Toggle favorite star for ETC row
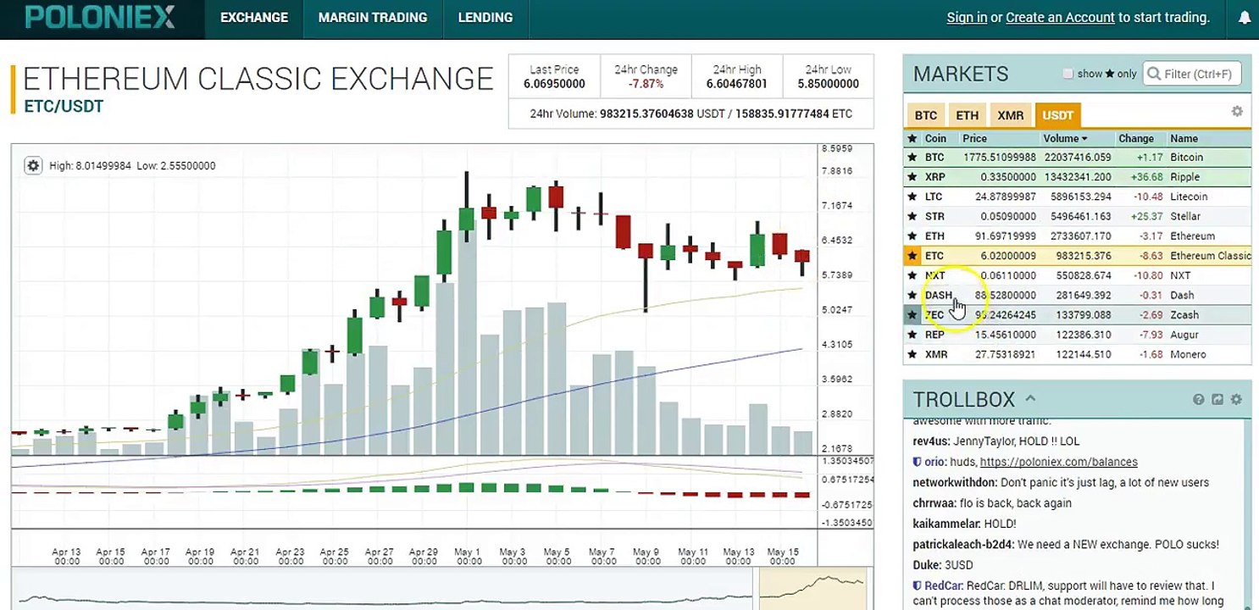Image resolution: width=1259 pixels, height=610 pixels. point(912,256)
